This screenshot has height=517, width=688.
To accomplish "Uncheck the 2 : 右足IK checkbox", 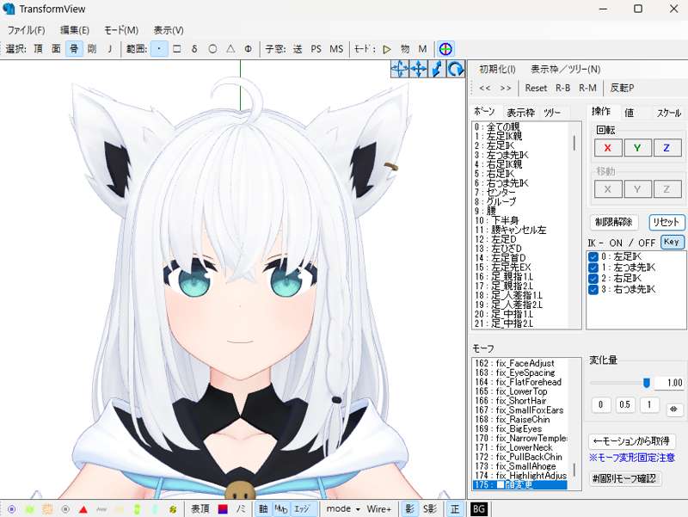I will [x=593, y=279].
